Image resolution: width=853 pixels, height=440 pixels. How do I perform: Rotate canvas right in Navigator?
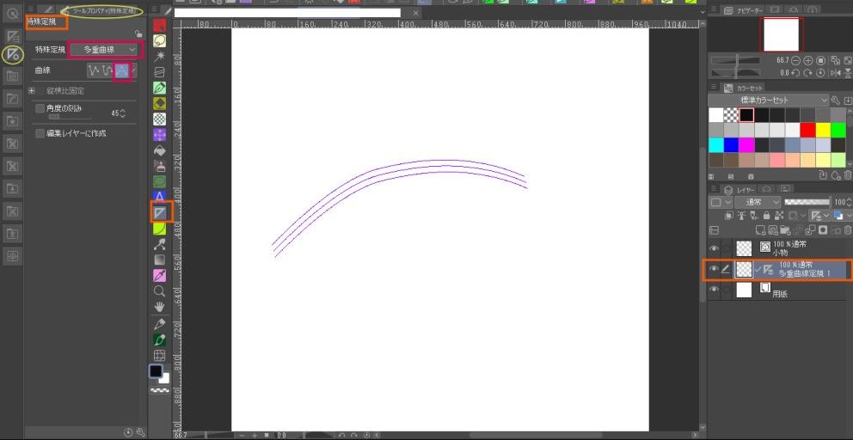click(x=808, y=72)
